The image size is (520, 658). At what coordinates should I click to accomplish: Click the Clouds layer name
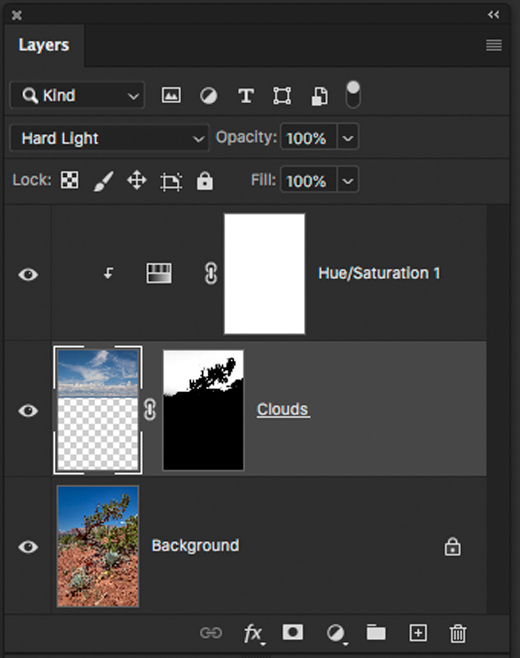[x=282, y=410]
